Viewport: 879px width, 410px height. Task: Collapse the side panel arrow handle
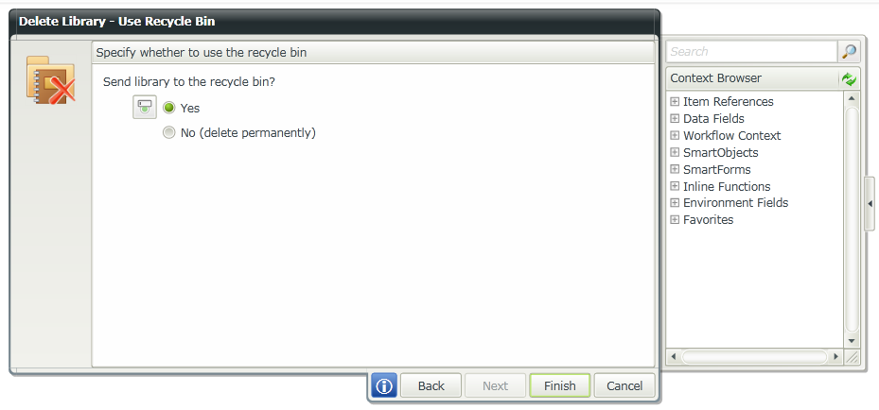coord(870,203)
